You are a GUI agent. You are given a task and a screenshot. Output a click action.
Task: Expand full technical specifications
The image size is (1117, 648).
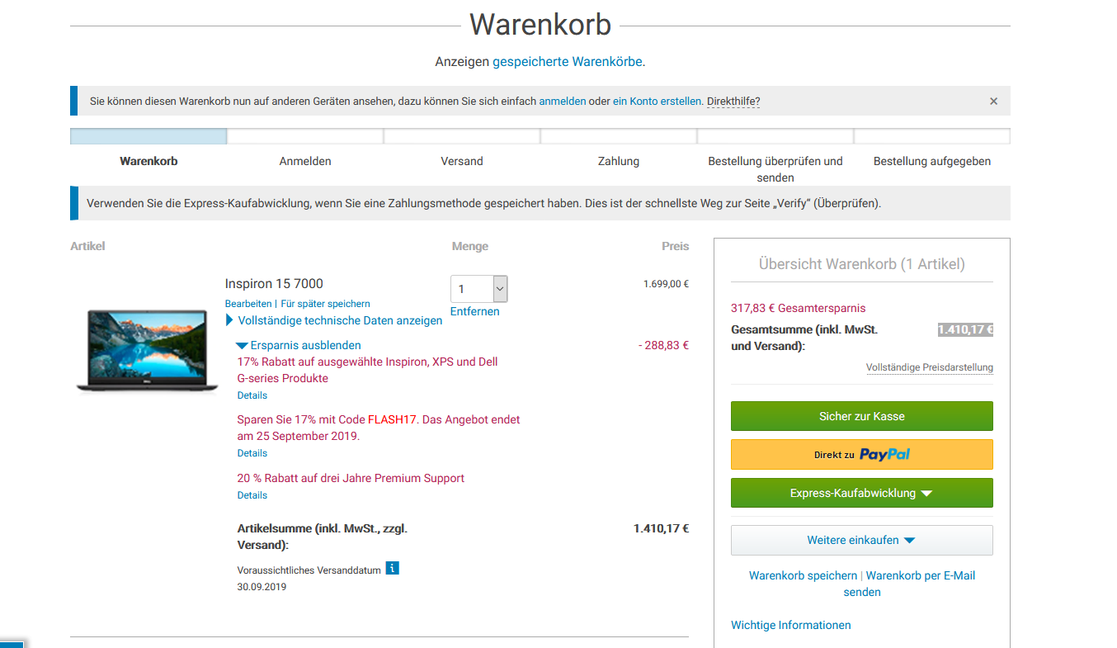coord(339,320)
